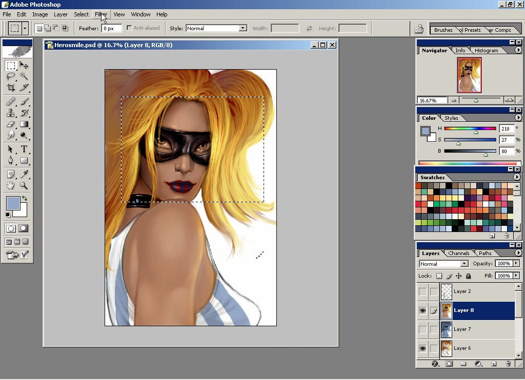Reset default foreground and background colors
The image size is (525, 380).
click(8, 215)
